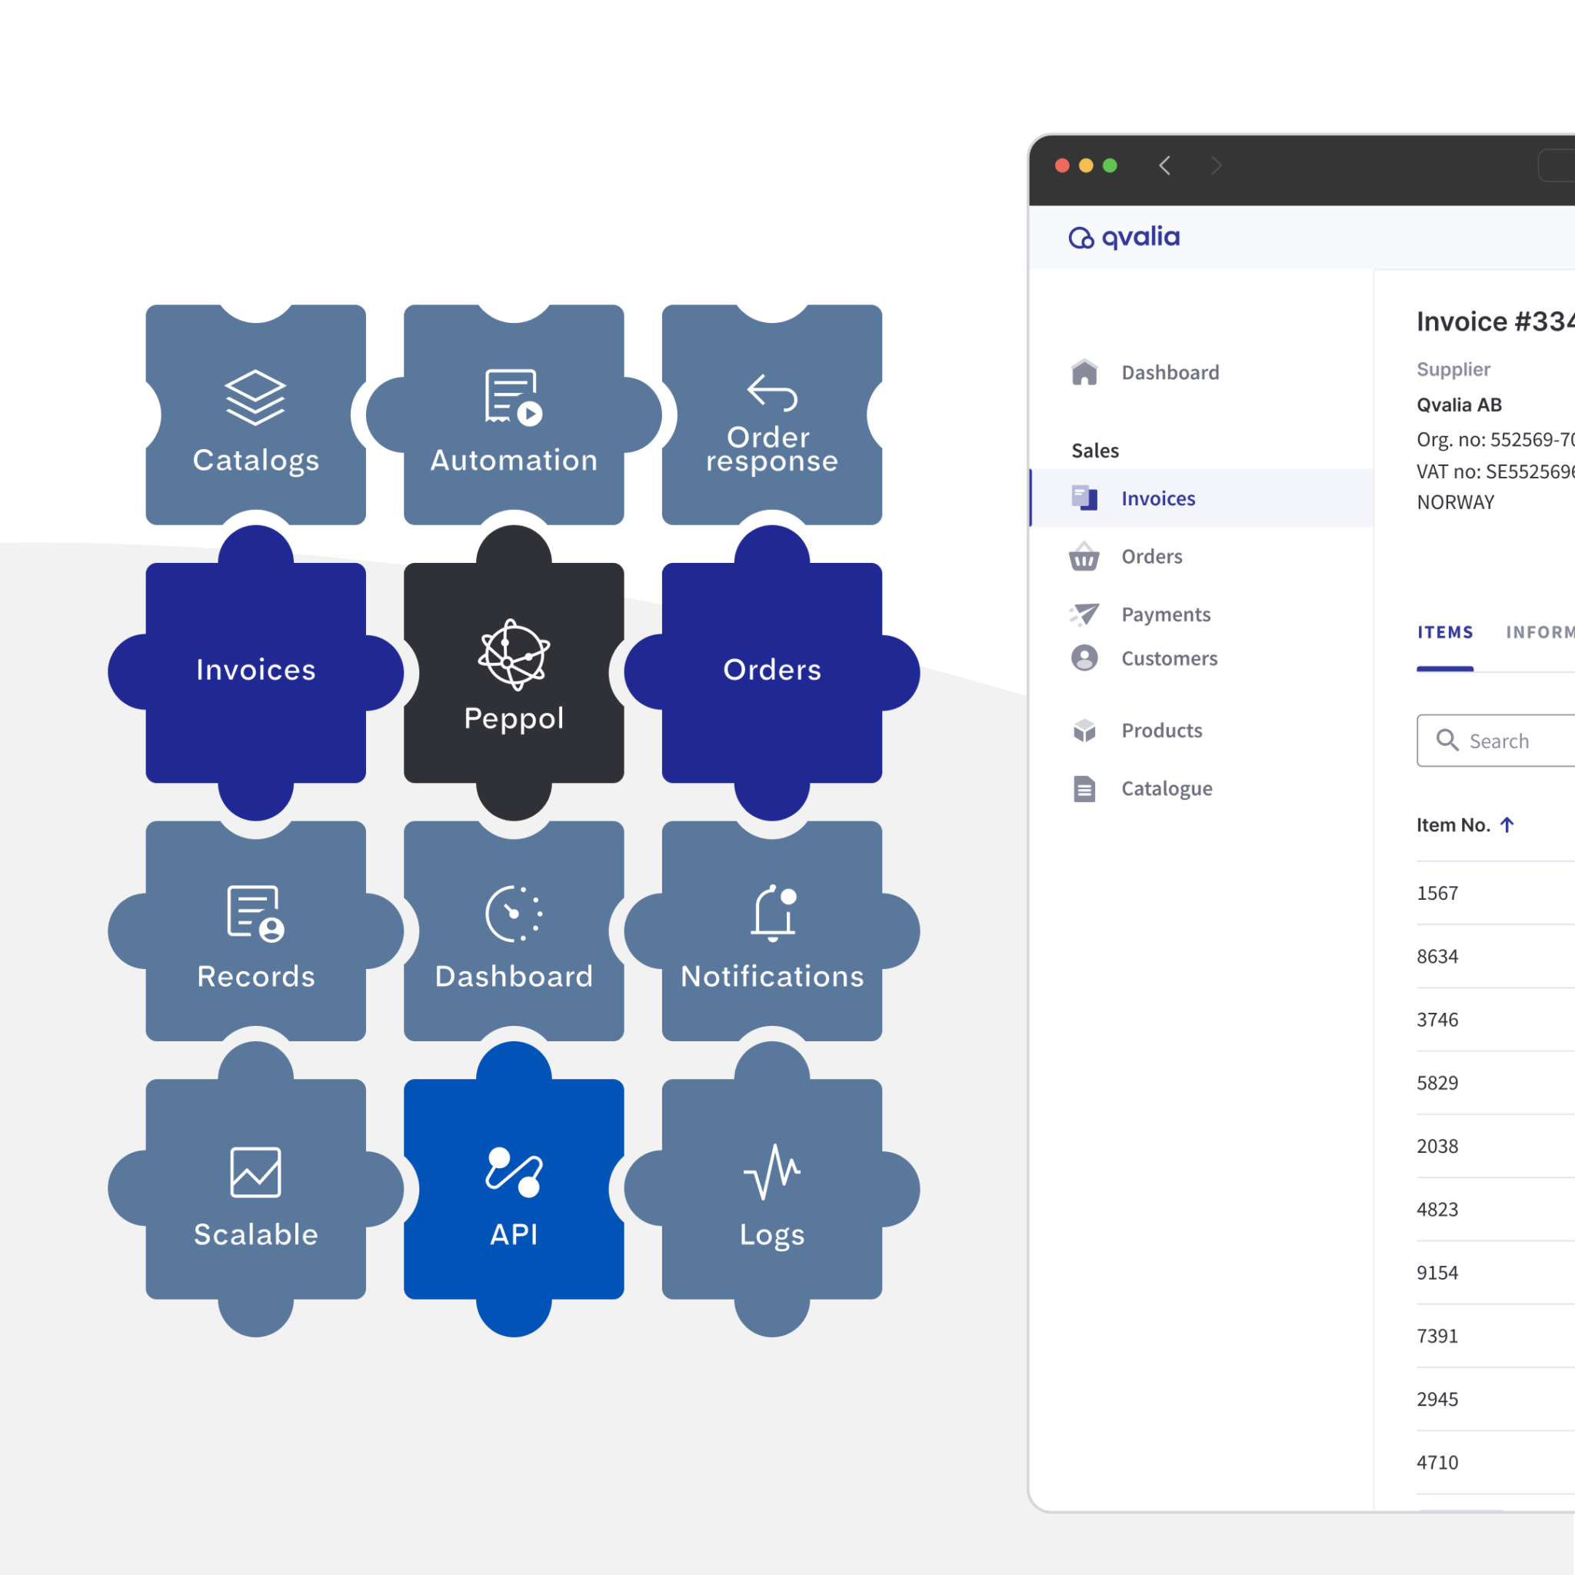Screen dimensions: 1575x1575
Task: Select item row 1567 in the list
Action: click(1437, 893)
